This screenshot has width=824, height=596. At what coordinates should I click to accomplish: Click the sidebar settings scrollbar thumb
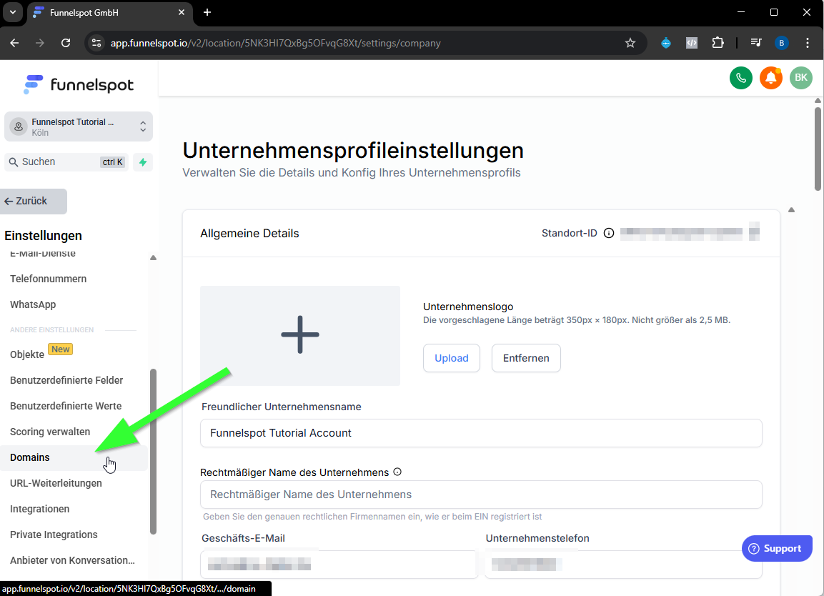point(154,452)
